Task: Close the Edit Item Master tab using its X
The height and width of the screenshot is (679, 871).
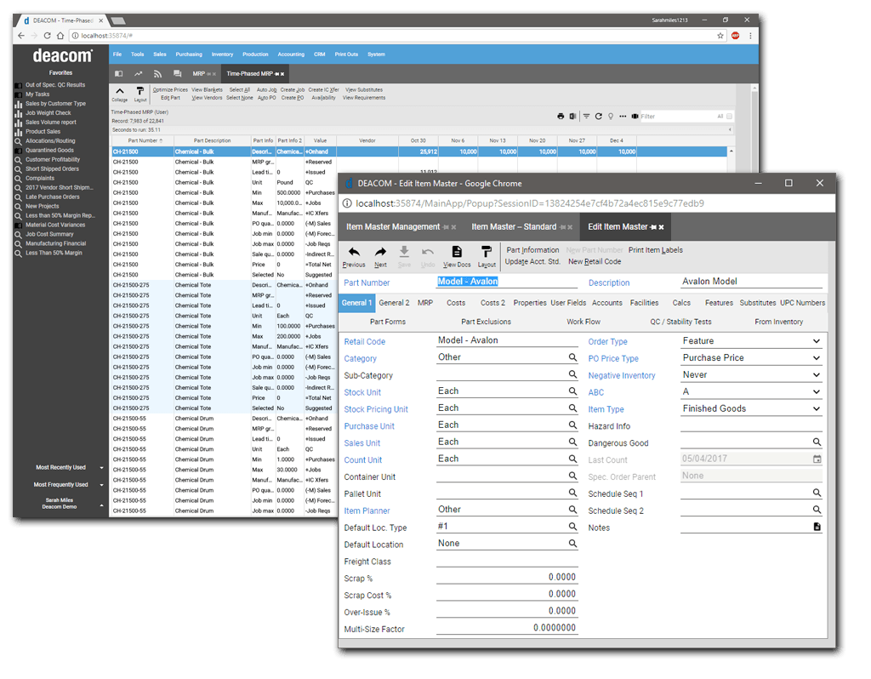Action: [662, 227]
